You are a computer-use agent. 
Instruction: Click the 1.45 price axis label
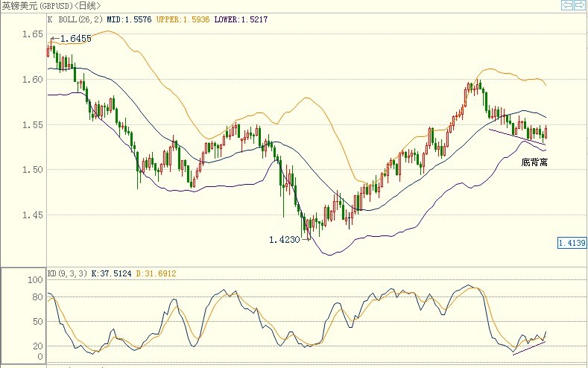pyautogui.click(x=33, y=215)
